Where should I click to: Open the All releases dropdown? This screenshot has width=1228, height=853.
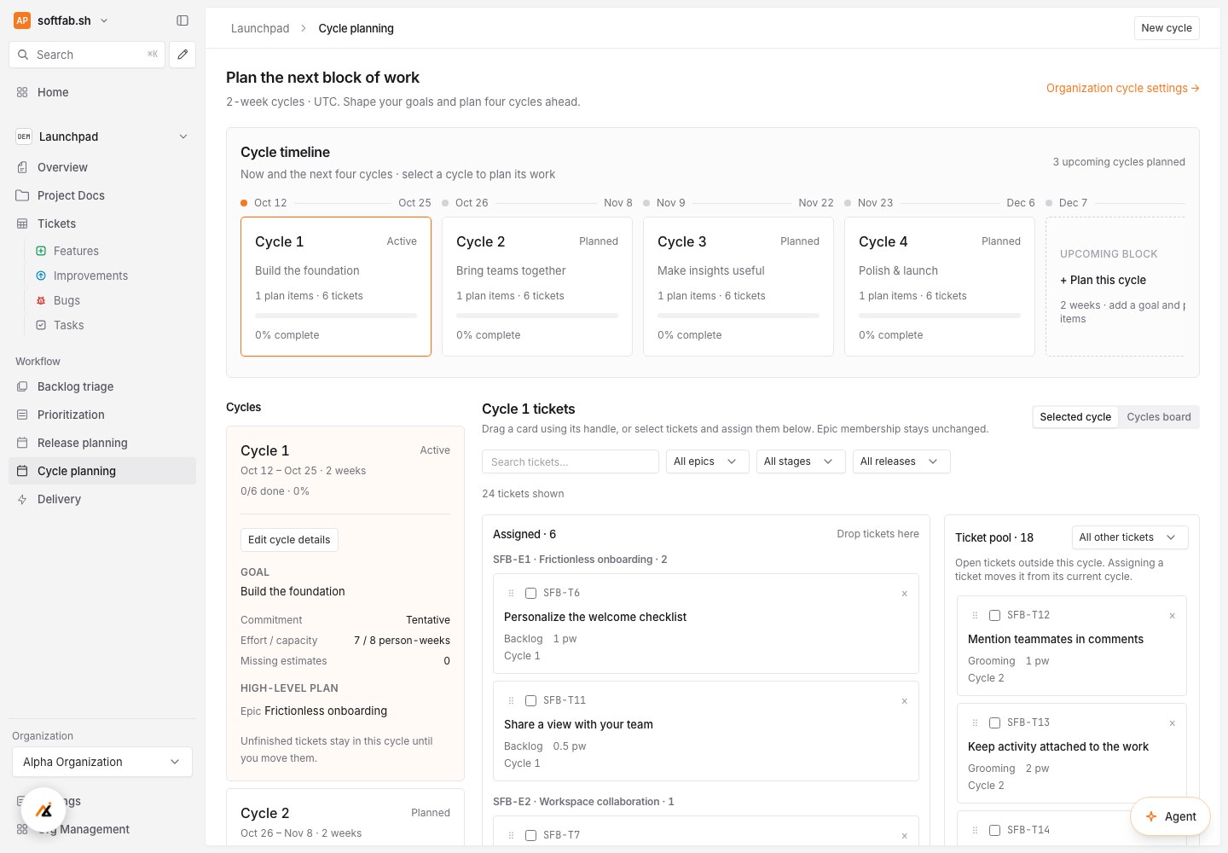[901, 461]
